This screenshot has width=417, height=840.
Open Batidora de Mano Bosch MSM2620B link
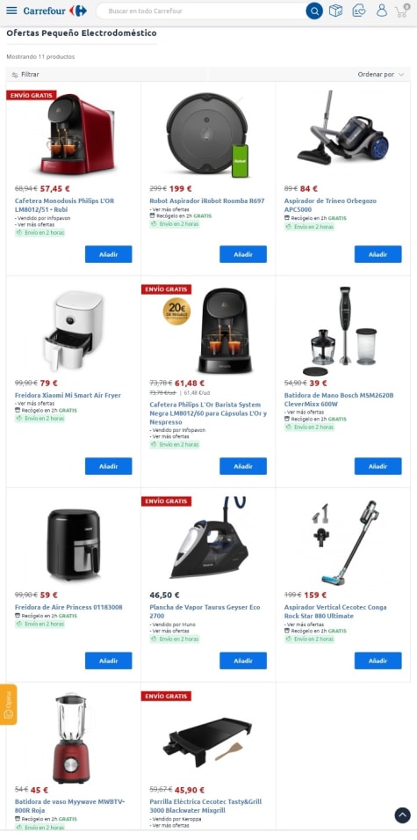point(339,399)
